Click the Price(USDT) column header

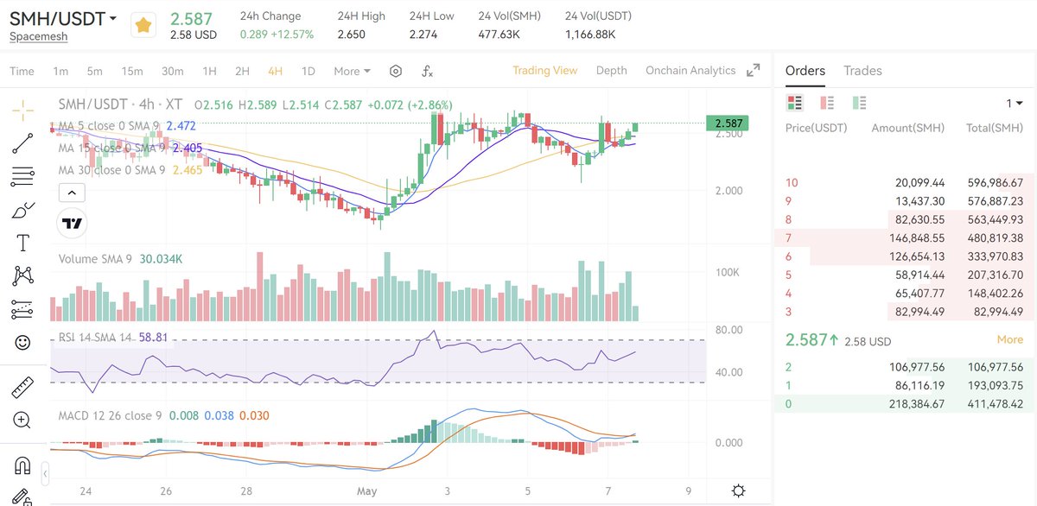(816, 128)
